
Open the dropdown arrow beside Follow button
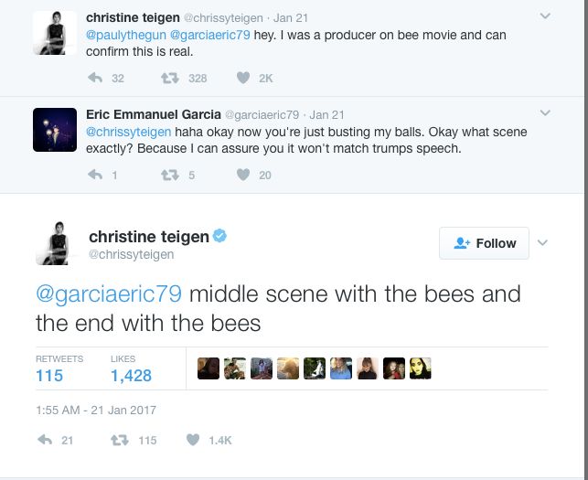(542, 243)
